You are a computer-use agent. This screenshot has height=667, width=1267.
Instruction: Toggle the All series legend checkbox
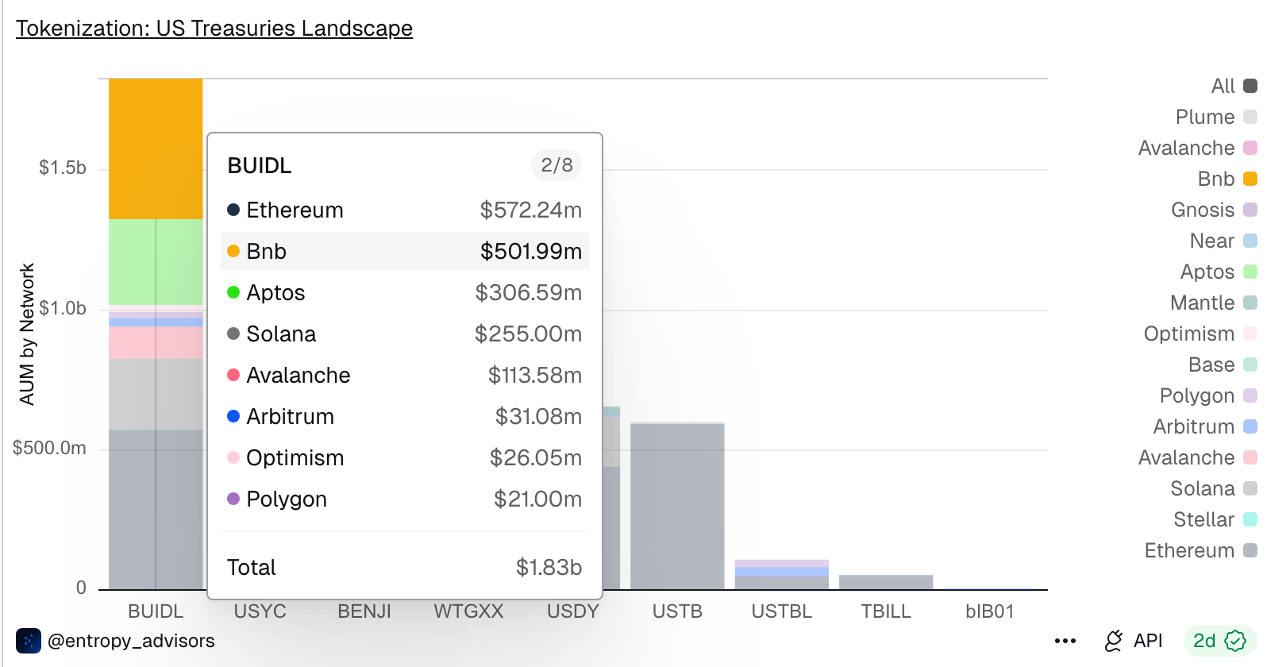[1250, 86]
